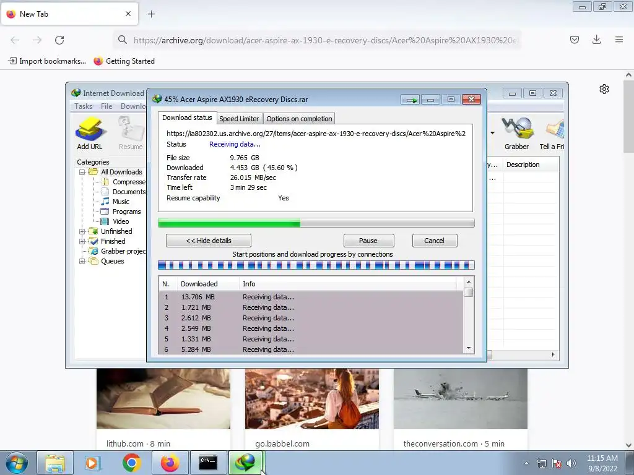Select Grabber projects in the tree
Screen dimensions: 634x475
[118, 251]
